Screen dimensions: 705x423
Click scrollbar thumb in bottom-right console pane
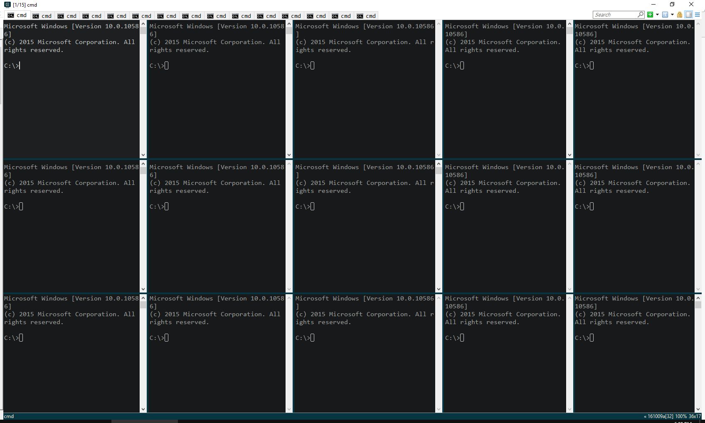point(698,305)
